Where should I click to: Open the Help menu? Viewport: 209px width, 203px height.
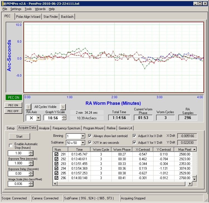click(x=52, y=9)
